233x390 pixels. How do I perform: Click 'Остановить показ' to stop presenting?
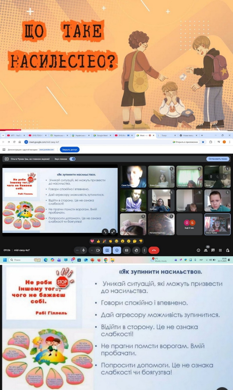click(218, 159)
